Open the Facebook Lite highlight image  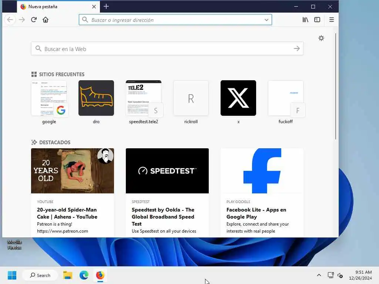[x=262, y=171]
